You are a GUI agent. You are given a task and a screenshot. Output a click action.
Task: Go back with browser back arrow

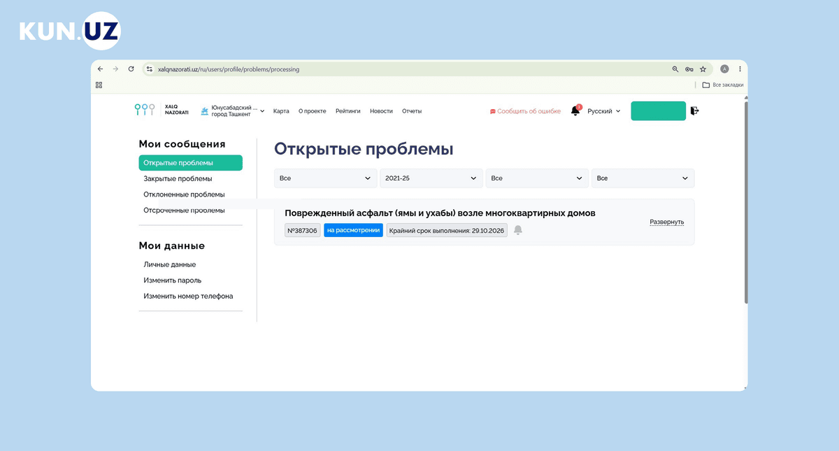click(100, 69)
